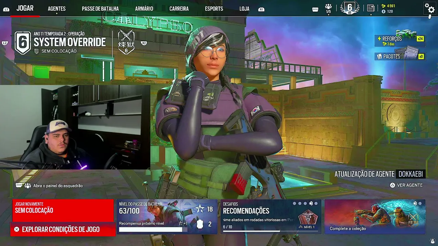This screenshot has height=246, width=438.
Task: Click the star icon showing 18
Action: pyautogui.click(x=199, y=209)
